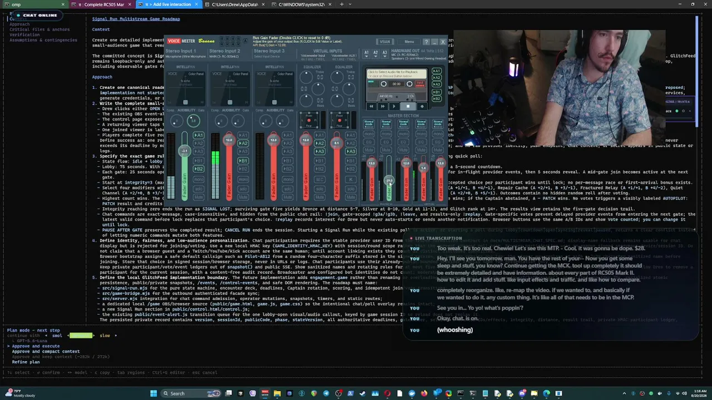Screen dimensions: 712x400
Task: Stop the Voicemeeter cassette recorder
Action: pyautogui.click(x=408, y=106)
